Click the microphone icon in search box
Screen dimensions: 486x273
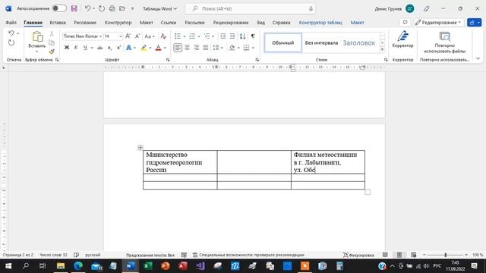(311, 8)
